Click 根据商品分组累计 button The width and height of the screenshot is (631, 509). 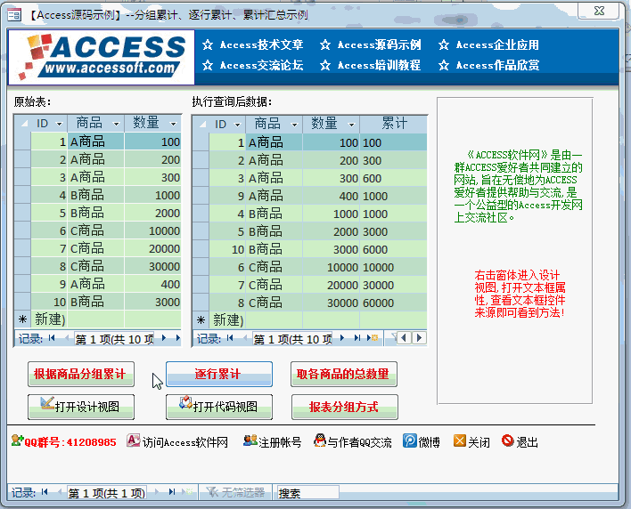coord(81,375)
